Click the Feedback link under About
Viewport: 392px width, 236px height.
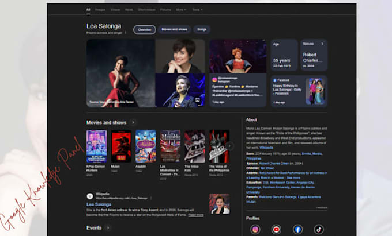pyautogui.click(x=322, y=208)
